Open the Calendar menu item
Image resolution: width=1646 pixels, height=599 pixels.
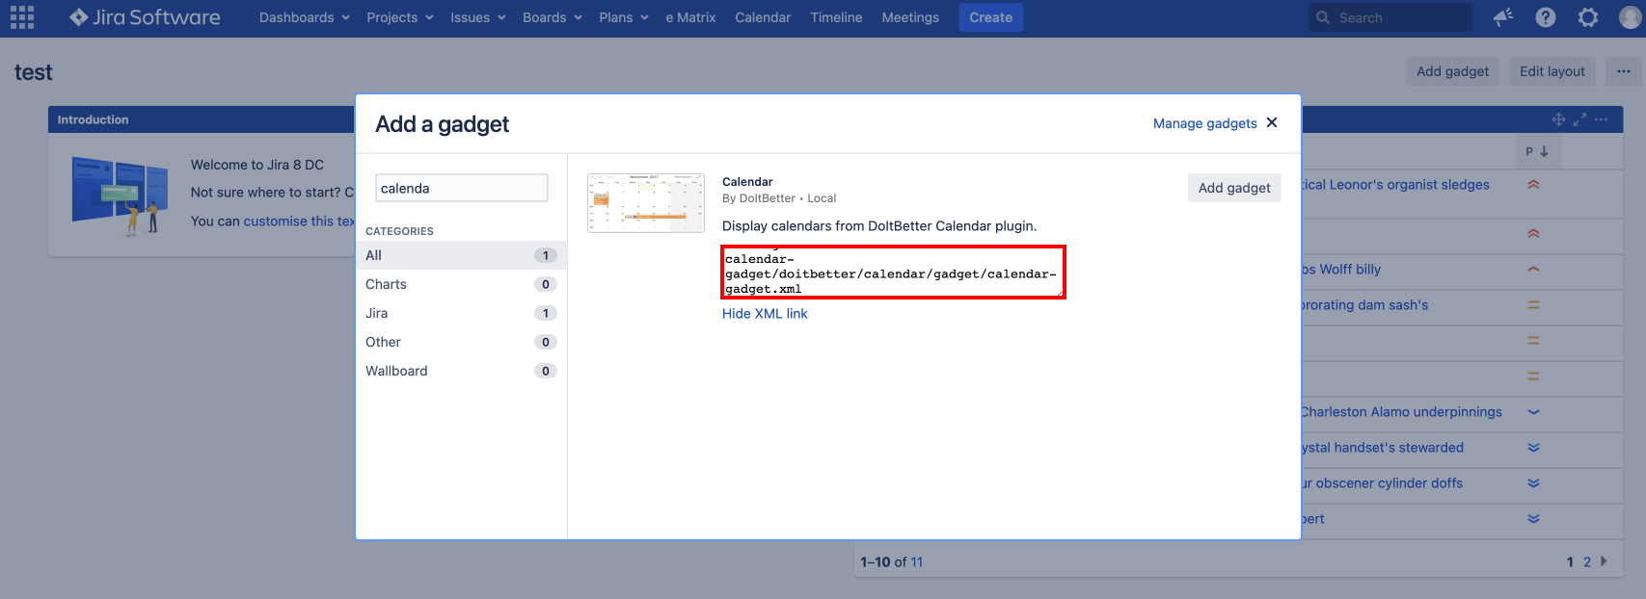(x=762, y=17)
